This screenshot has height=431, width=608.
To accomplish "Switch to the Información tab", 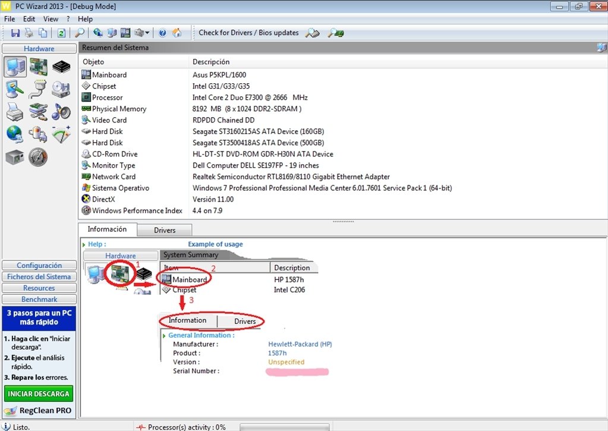I will click(108, 229).
